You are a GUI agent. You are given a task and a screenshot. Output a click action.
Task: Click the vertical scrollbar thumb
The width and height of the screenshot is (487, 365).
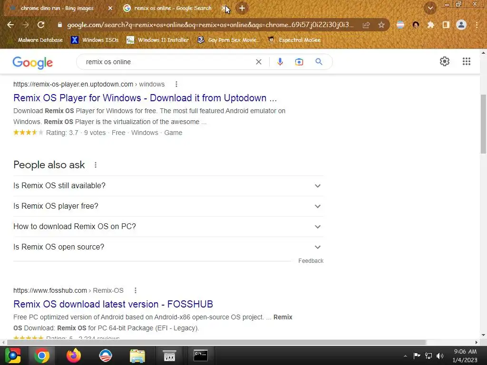pyautogui.click(x=483, y=124)
